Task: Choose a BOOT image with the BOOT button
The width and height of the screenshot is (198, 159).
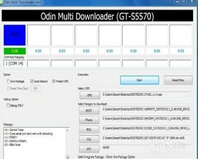Action: [x=89, y=110]
